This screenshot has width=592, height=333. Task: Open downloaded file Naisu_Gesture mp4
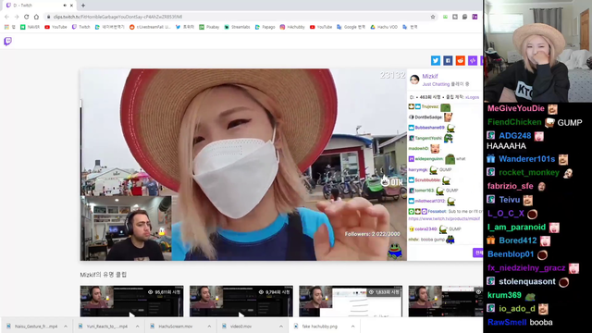pos(32,327)
